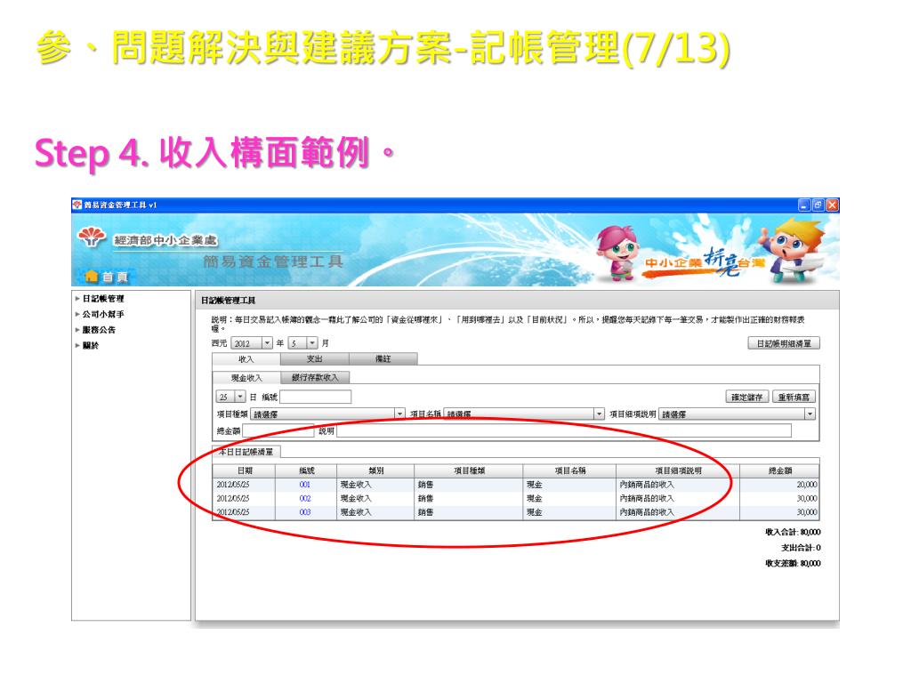Click the 收支差額: 80,000 text
The image size is (911, 683).
(793, 563)
